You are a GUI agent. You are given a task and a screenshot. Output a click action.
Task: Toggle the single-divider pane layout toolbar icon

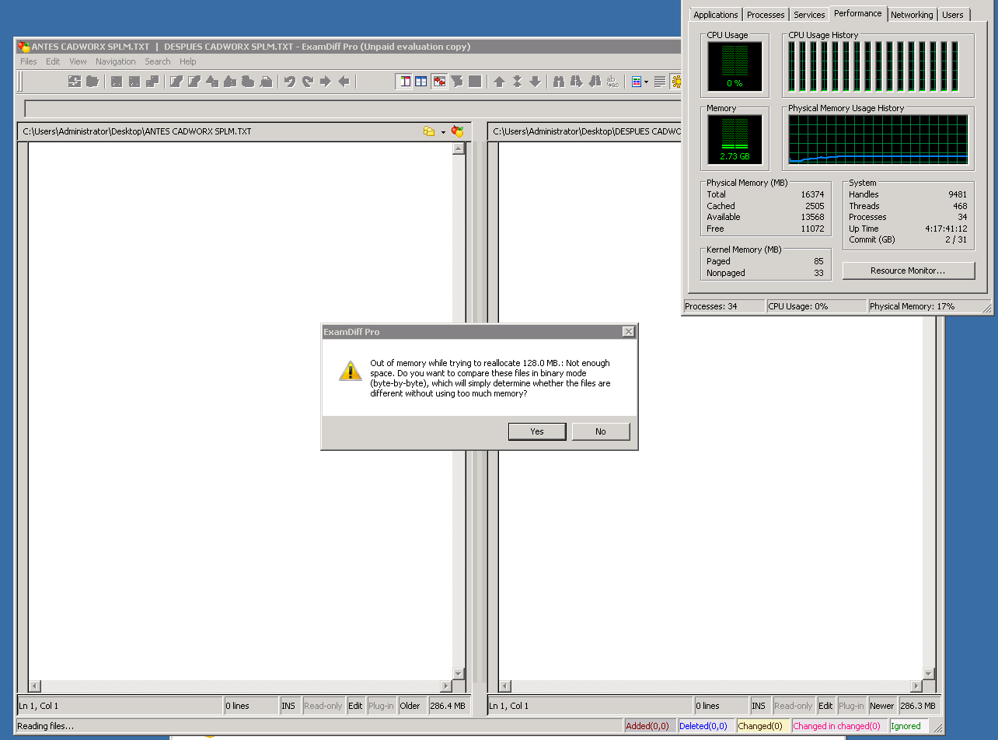[x=404, y=81]
